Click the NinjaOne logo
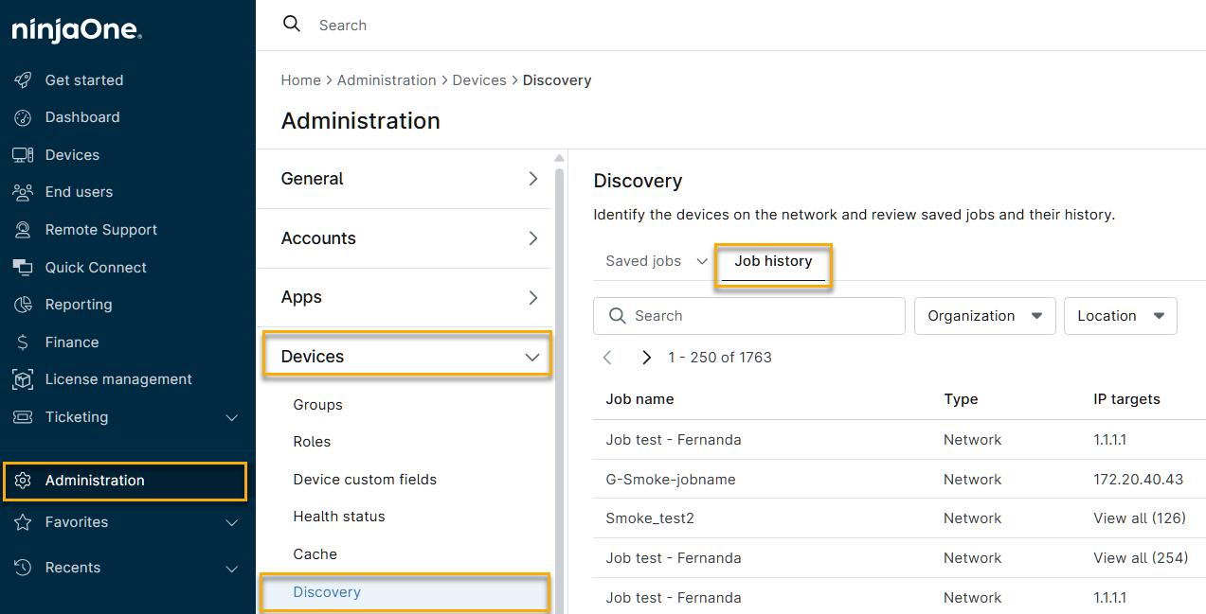This screenshot has width=1206, height=614. click(x=77, y=31)
